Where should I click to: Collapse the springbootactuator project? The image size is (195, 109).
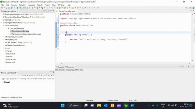click(1, 23)
